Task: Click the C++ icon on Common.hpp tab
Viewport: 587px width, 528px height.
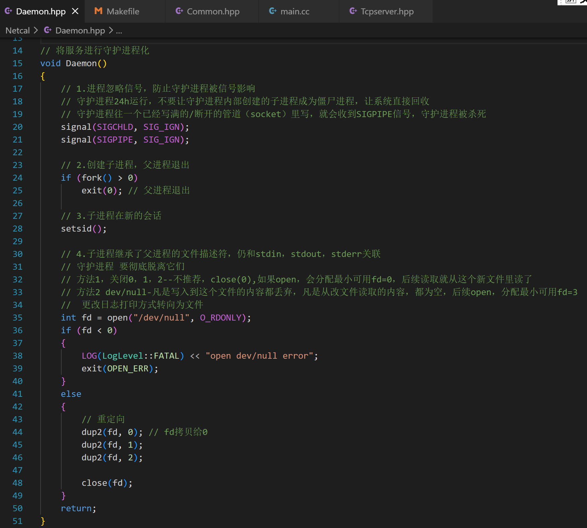Action: (179, 11)
